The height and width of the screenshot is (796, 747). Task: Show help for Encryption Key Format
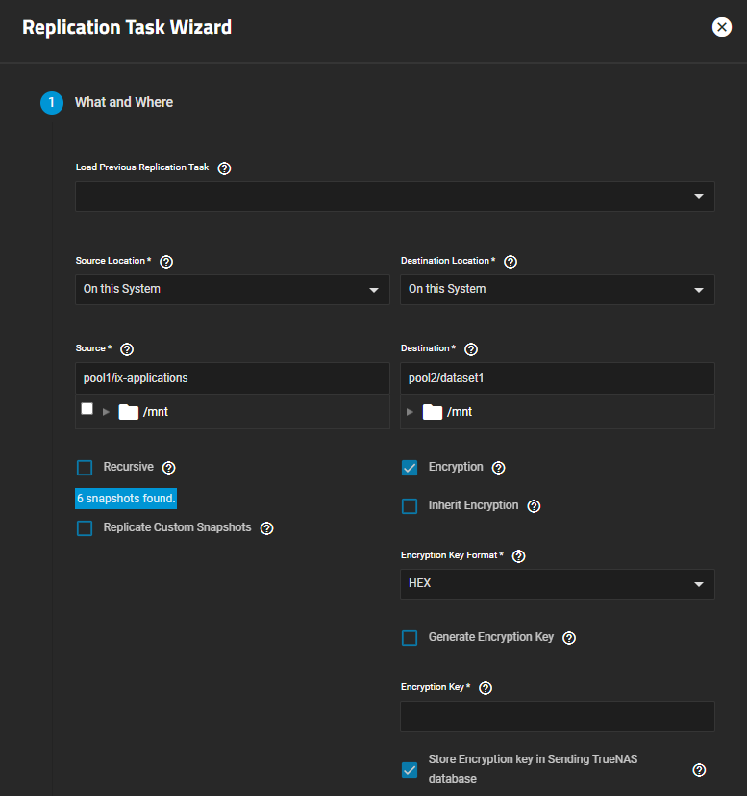point(519,556)
